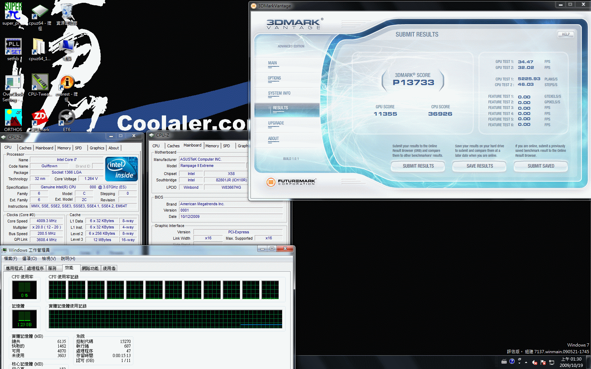Open ABOUT in 3DMark Vantage sidebar
The height and width of the screenshot is (369, 591).
pos(273,139)
